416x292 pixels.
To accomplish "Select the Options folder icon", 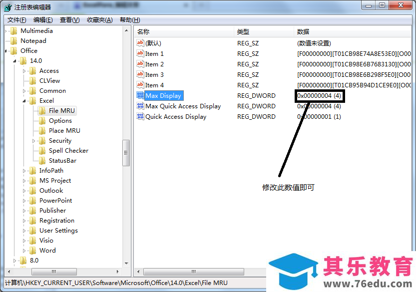I will 42,121.
